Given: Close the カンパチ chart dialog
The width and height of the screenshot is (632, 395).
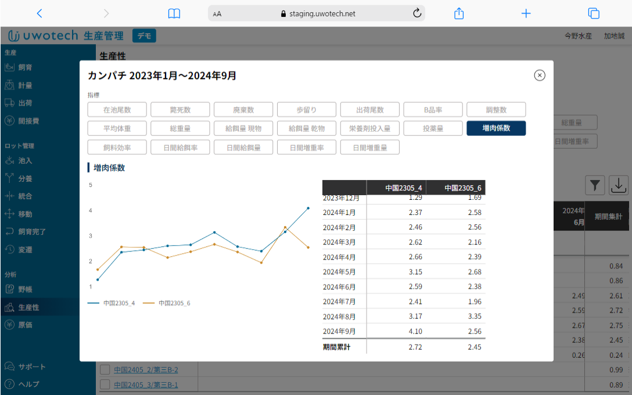Looking at the screenshot, I should point(539,76).
